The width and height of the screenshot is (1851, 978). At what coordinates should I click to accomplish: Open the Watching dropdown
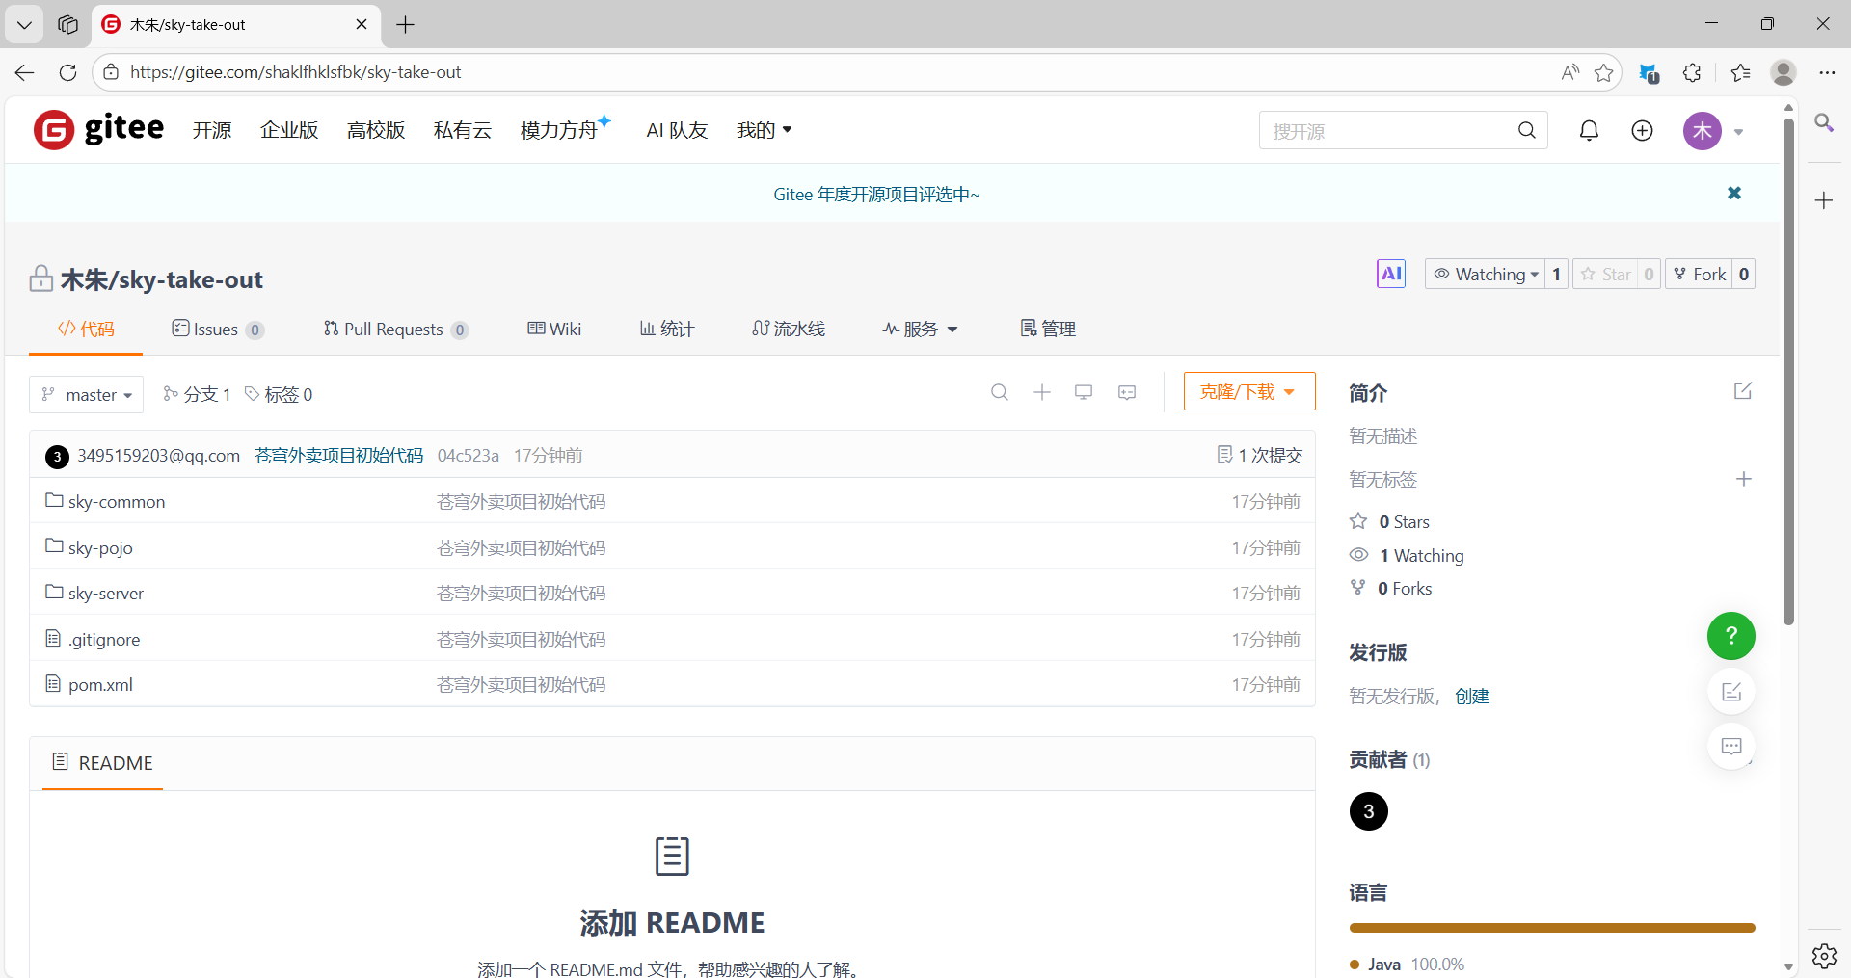point(1485,275)
